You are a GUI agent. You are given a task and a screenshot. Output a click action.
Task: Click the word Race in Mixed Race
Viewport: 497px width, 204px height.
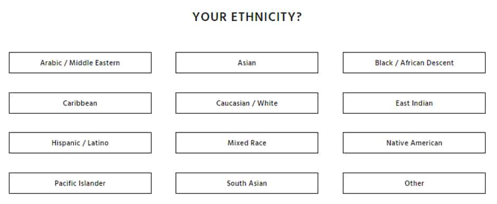pyautogui.click(x=259, y=143)
